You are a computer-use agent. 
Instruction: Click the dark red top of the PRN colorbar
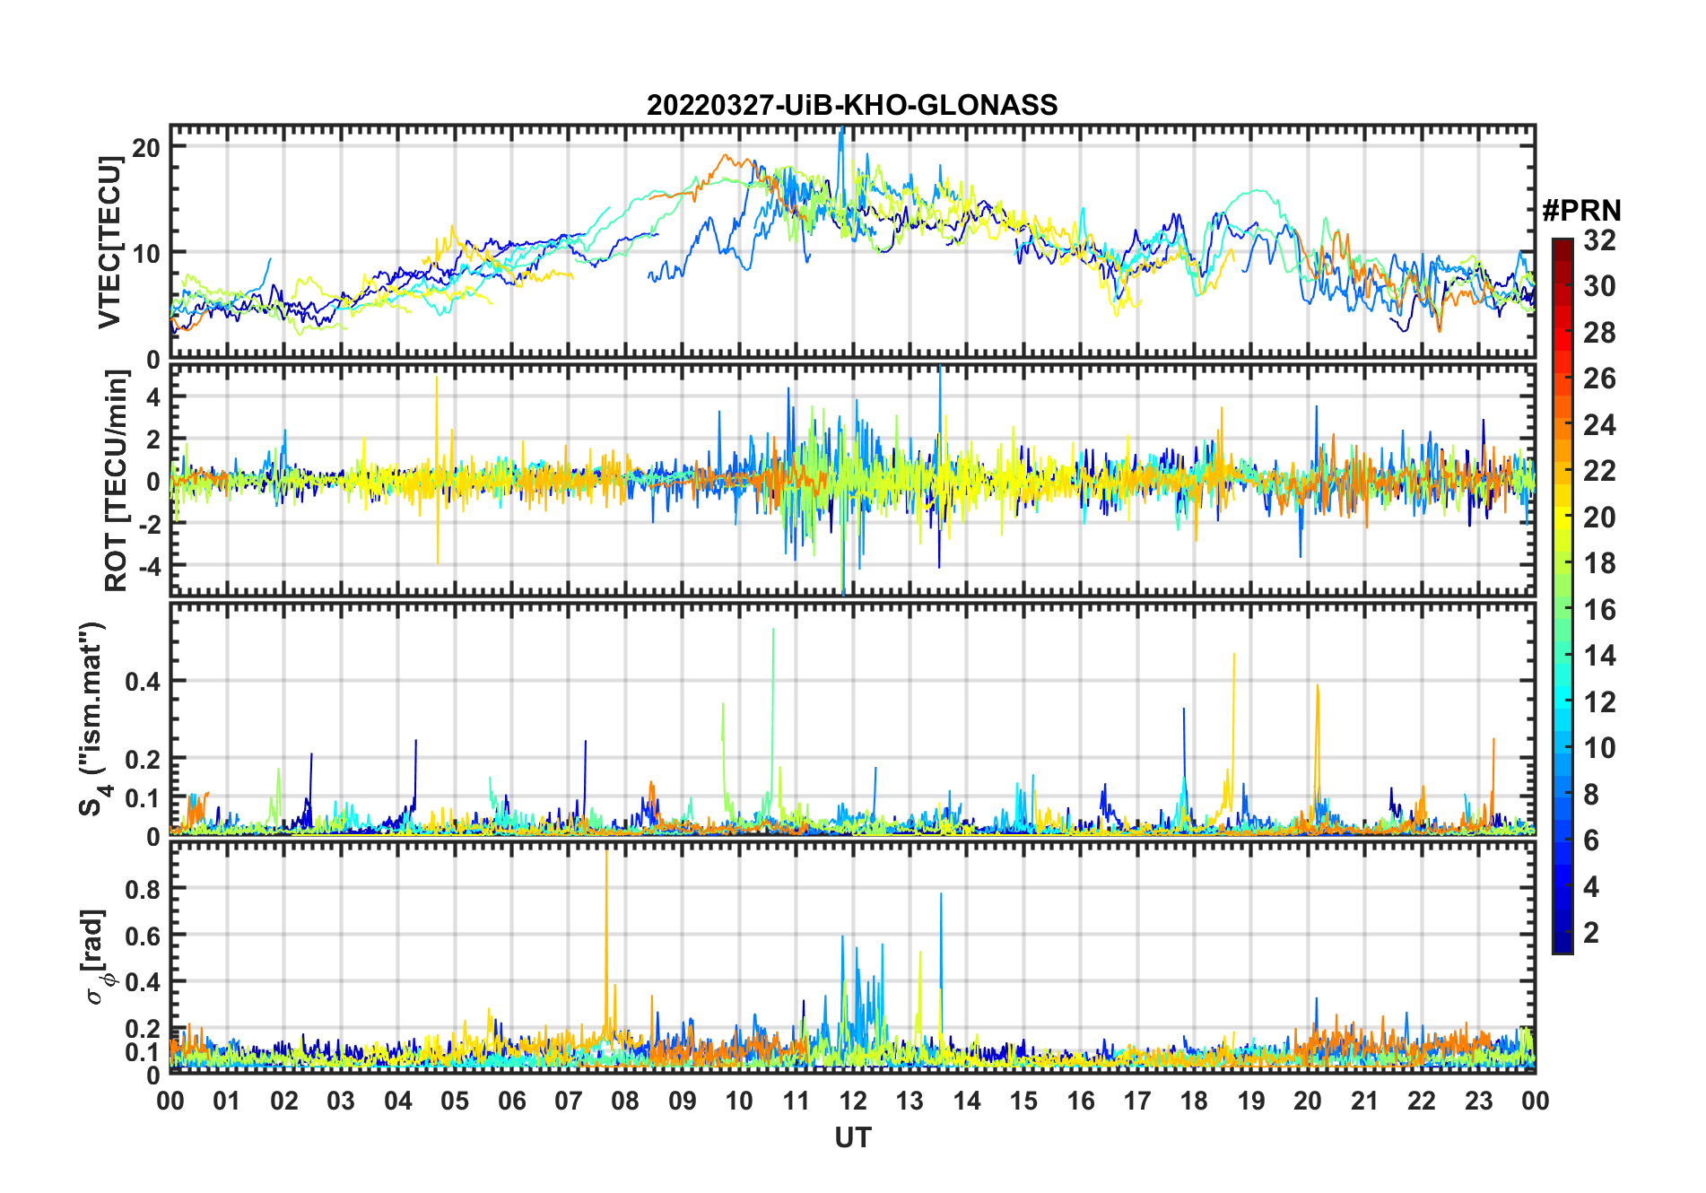click(1562, 249)
